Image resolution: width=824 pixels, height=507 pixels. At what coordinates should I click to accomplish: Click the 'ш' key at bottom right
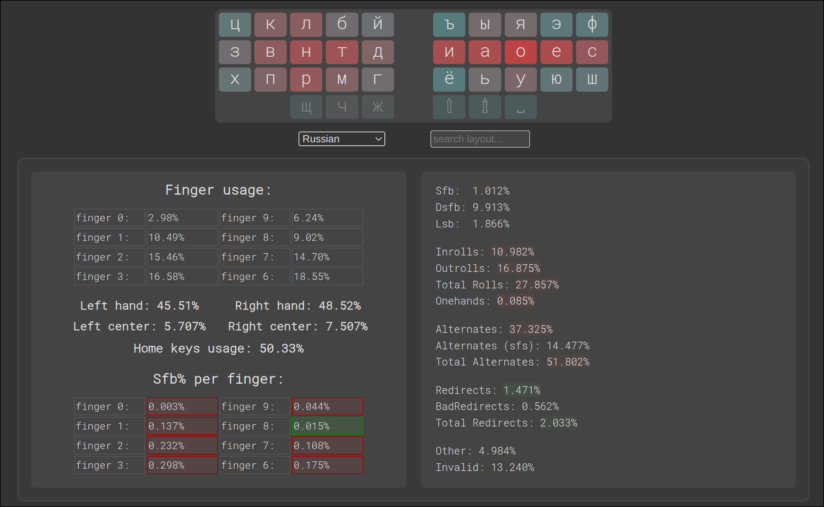click(x=592, y=79)
